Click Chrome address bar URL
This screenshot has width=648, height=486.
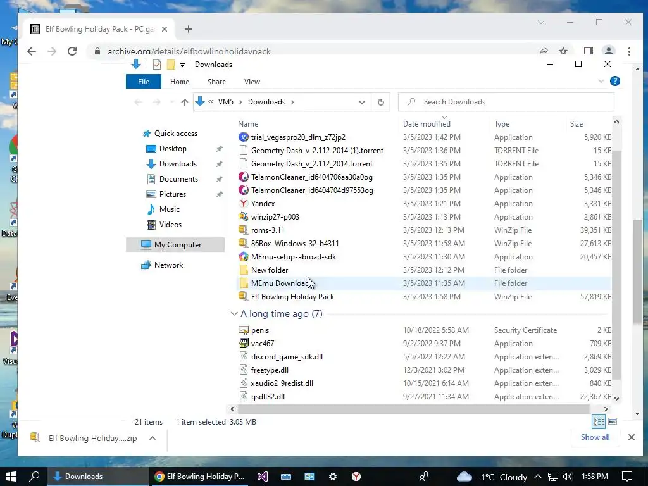(x=189, y=51)
